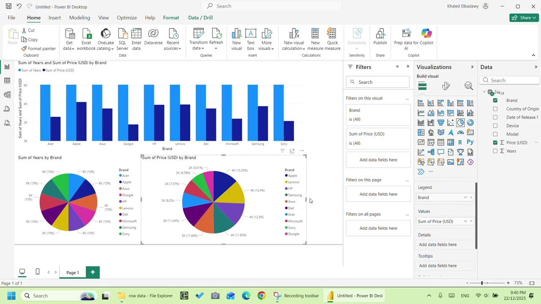
Task: Check the Years field
Action: tap(495, 151)
